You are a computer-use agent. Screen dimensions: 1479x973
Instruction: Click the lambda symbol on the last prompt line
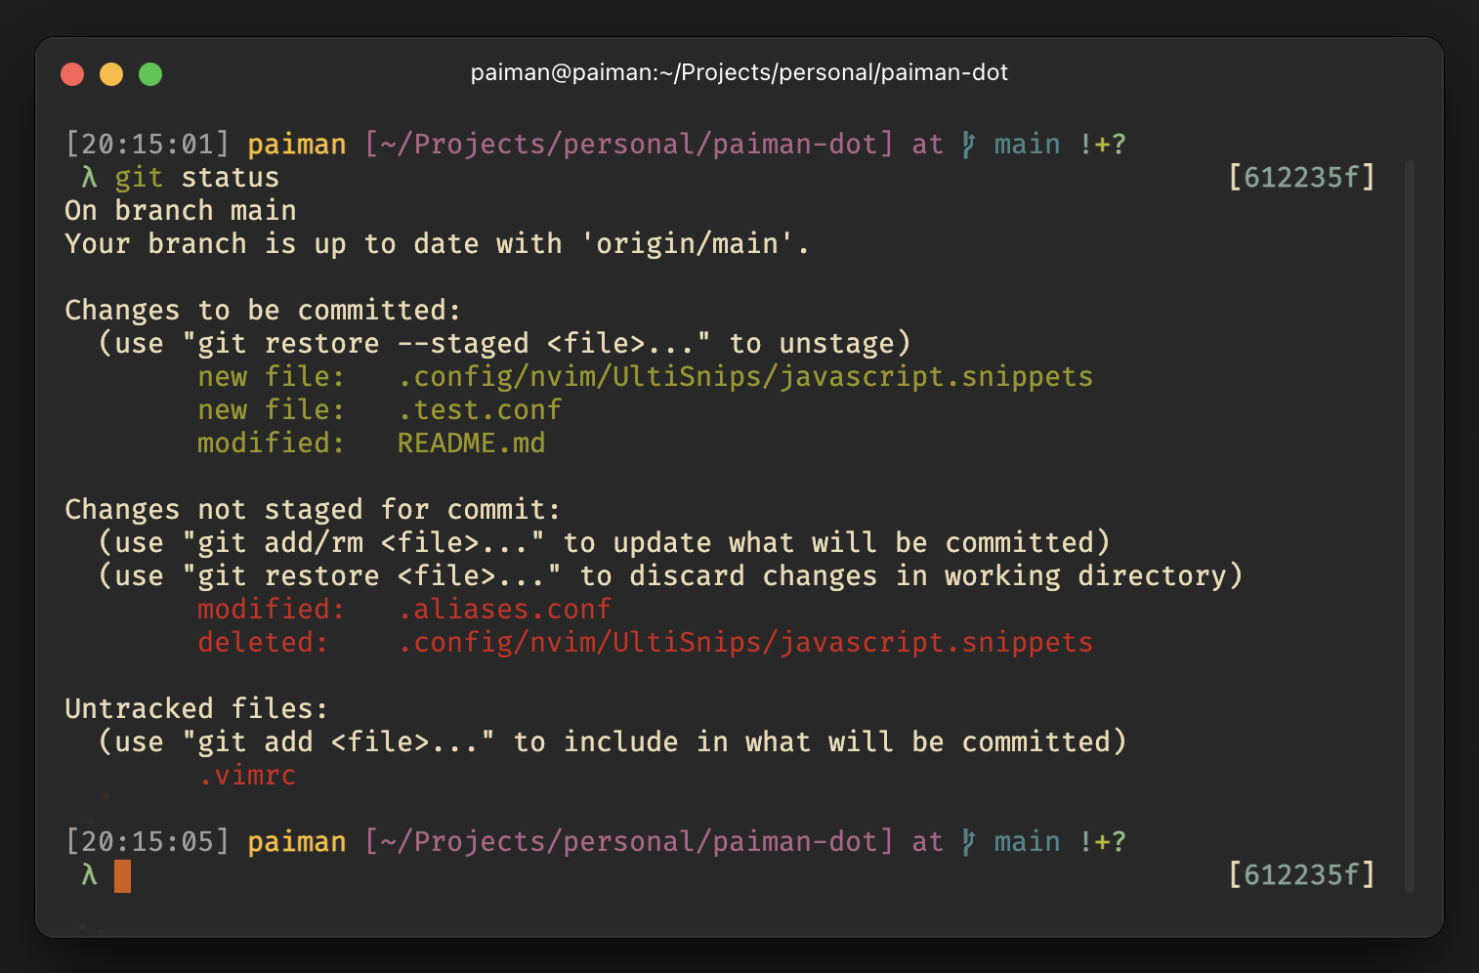tap(89, 875)
